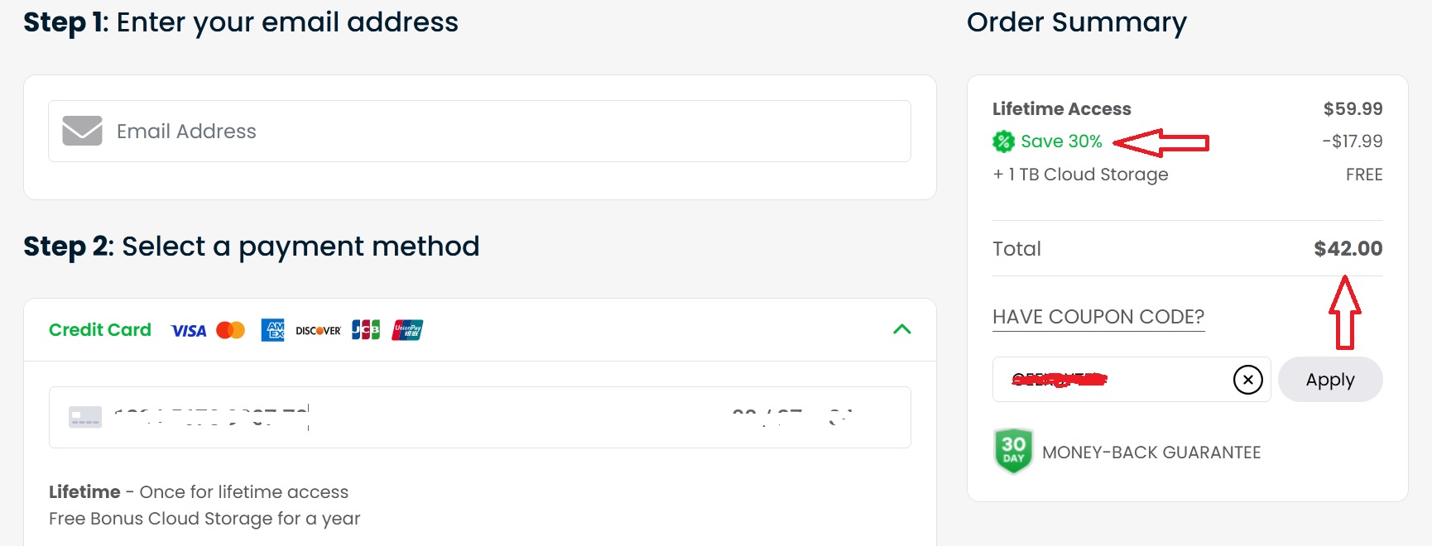This screenshot has width=1432, height=546.
Task: Apply the coupon code
Action: [x=1330, y=380]
